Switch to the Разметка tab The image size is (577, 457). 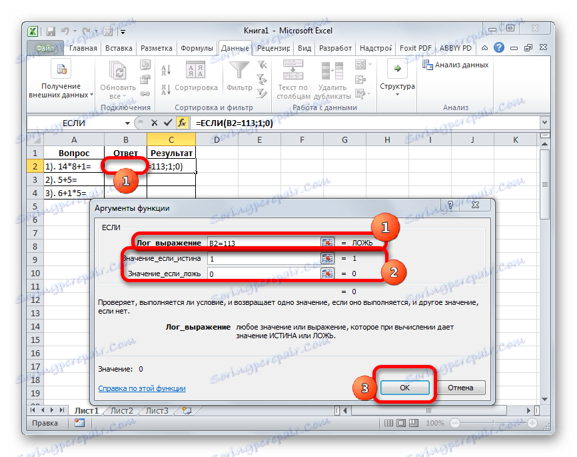157,48
